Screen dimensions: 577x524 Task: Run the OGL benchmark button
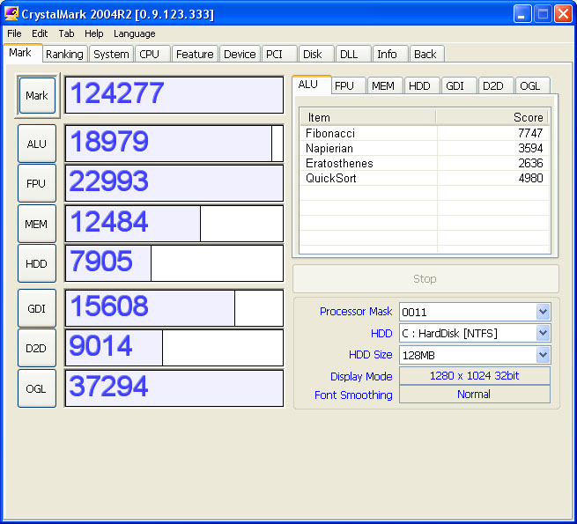[37, 388]
